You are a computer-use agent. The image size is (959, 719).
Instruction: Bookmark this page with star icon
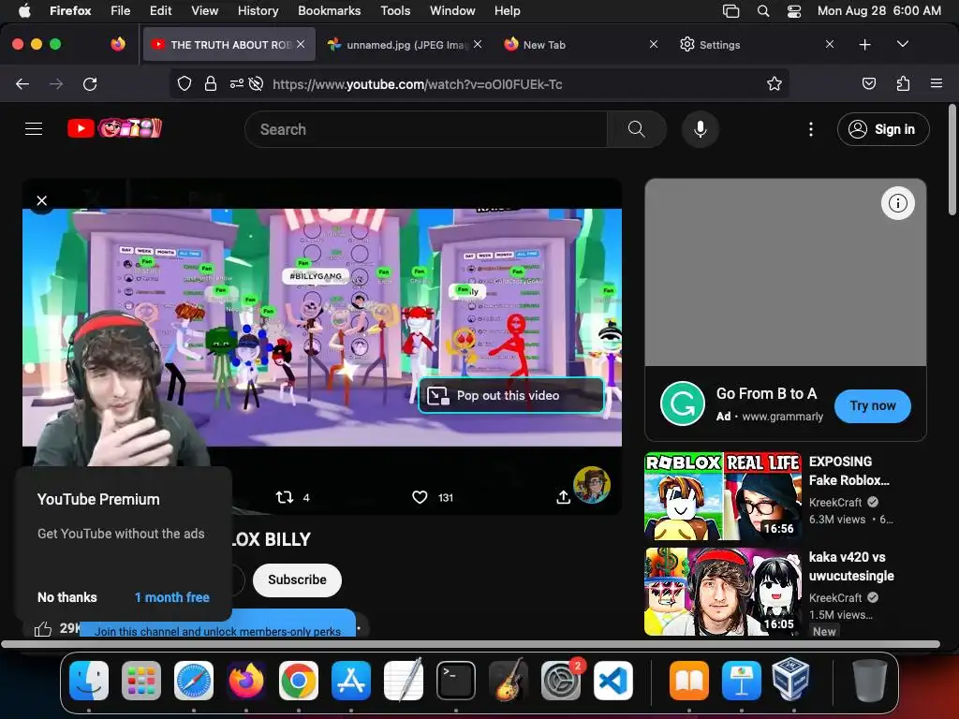click(x=775, y=83)
